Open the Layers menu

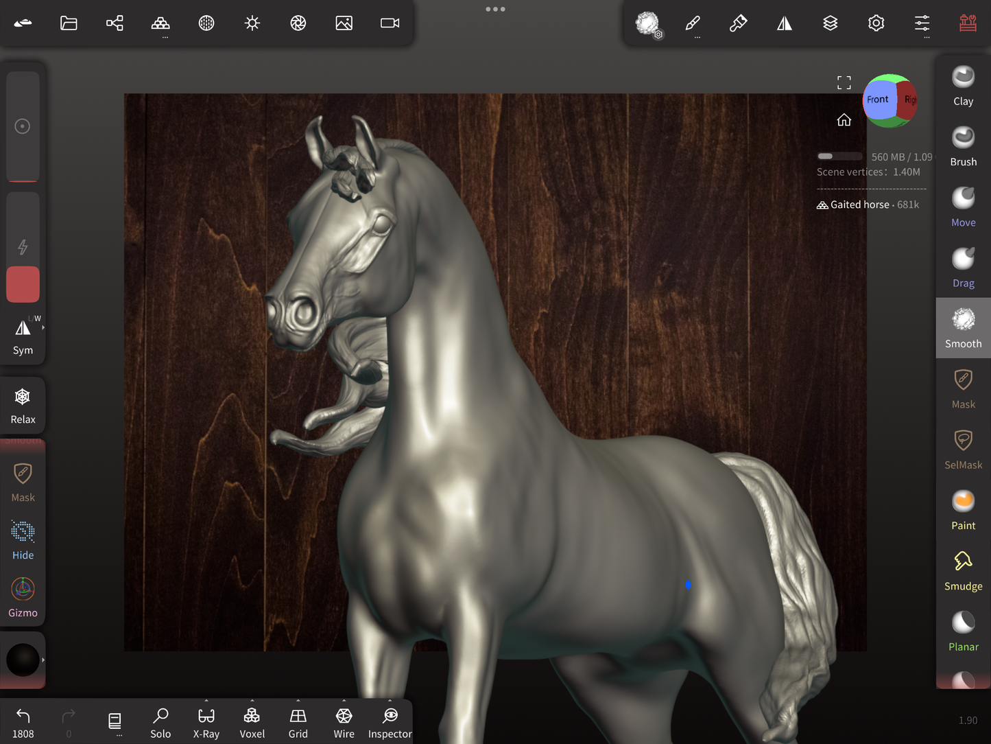[830, 23]
